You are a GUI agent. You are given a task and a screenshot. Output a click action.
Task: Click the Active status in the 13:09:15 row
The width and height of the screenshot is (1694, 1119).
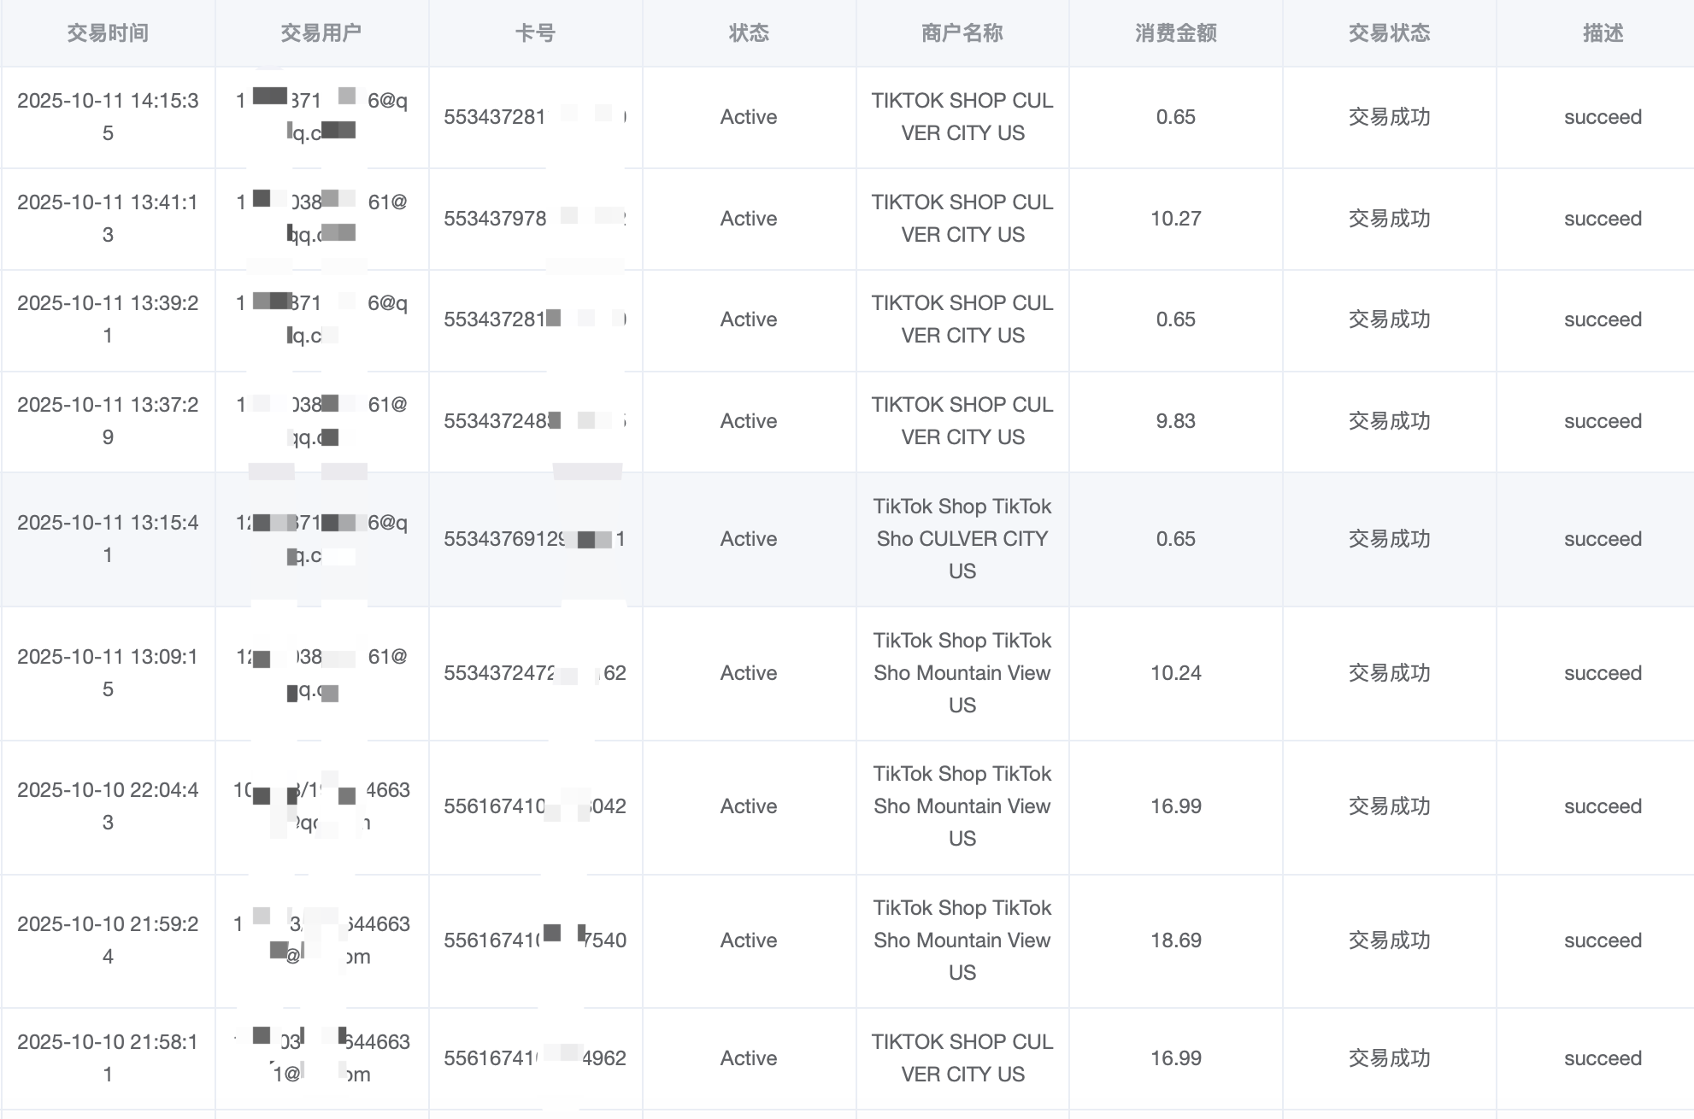click(x=749, y=673)
